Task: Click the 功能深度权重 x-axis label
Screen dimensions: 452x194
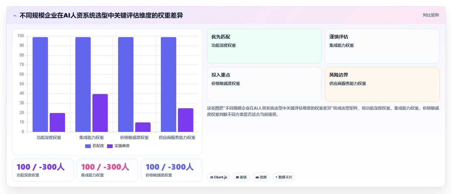Action: 49,137
